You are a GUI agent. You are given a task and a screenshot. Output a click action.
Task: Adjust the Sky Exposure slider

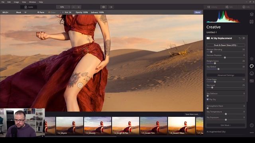(x=226, y=120)
